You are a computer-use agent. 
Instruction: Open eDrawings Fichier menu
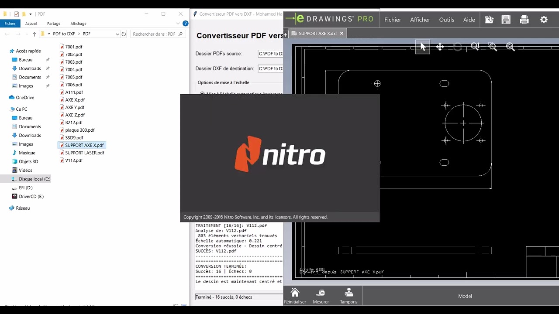pos(393,20)
